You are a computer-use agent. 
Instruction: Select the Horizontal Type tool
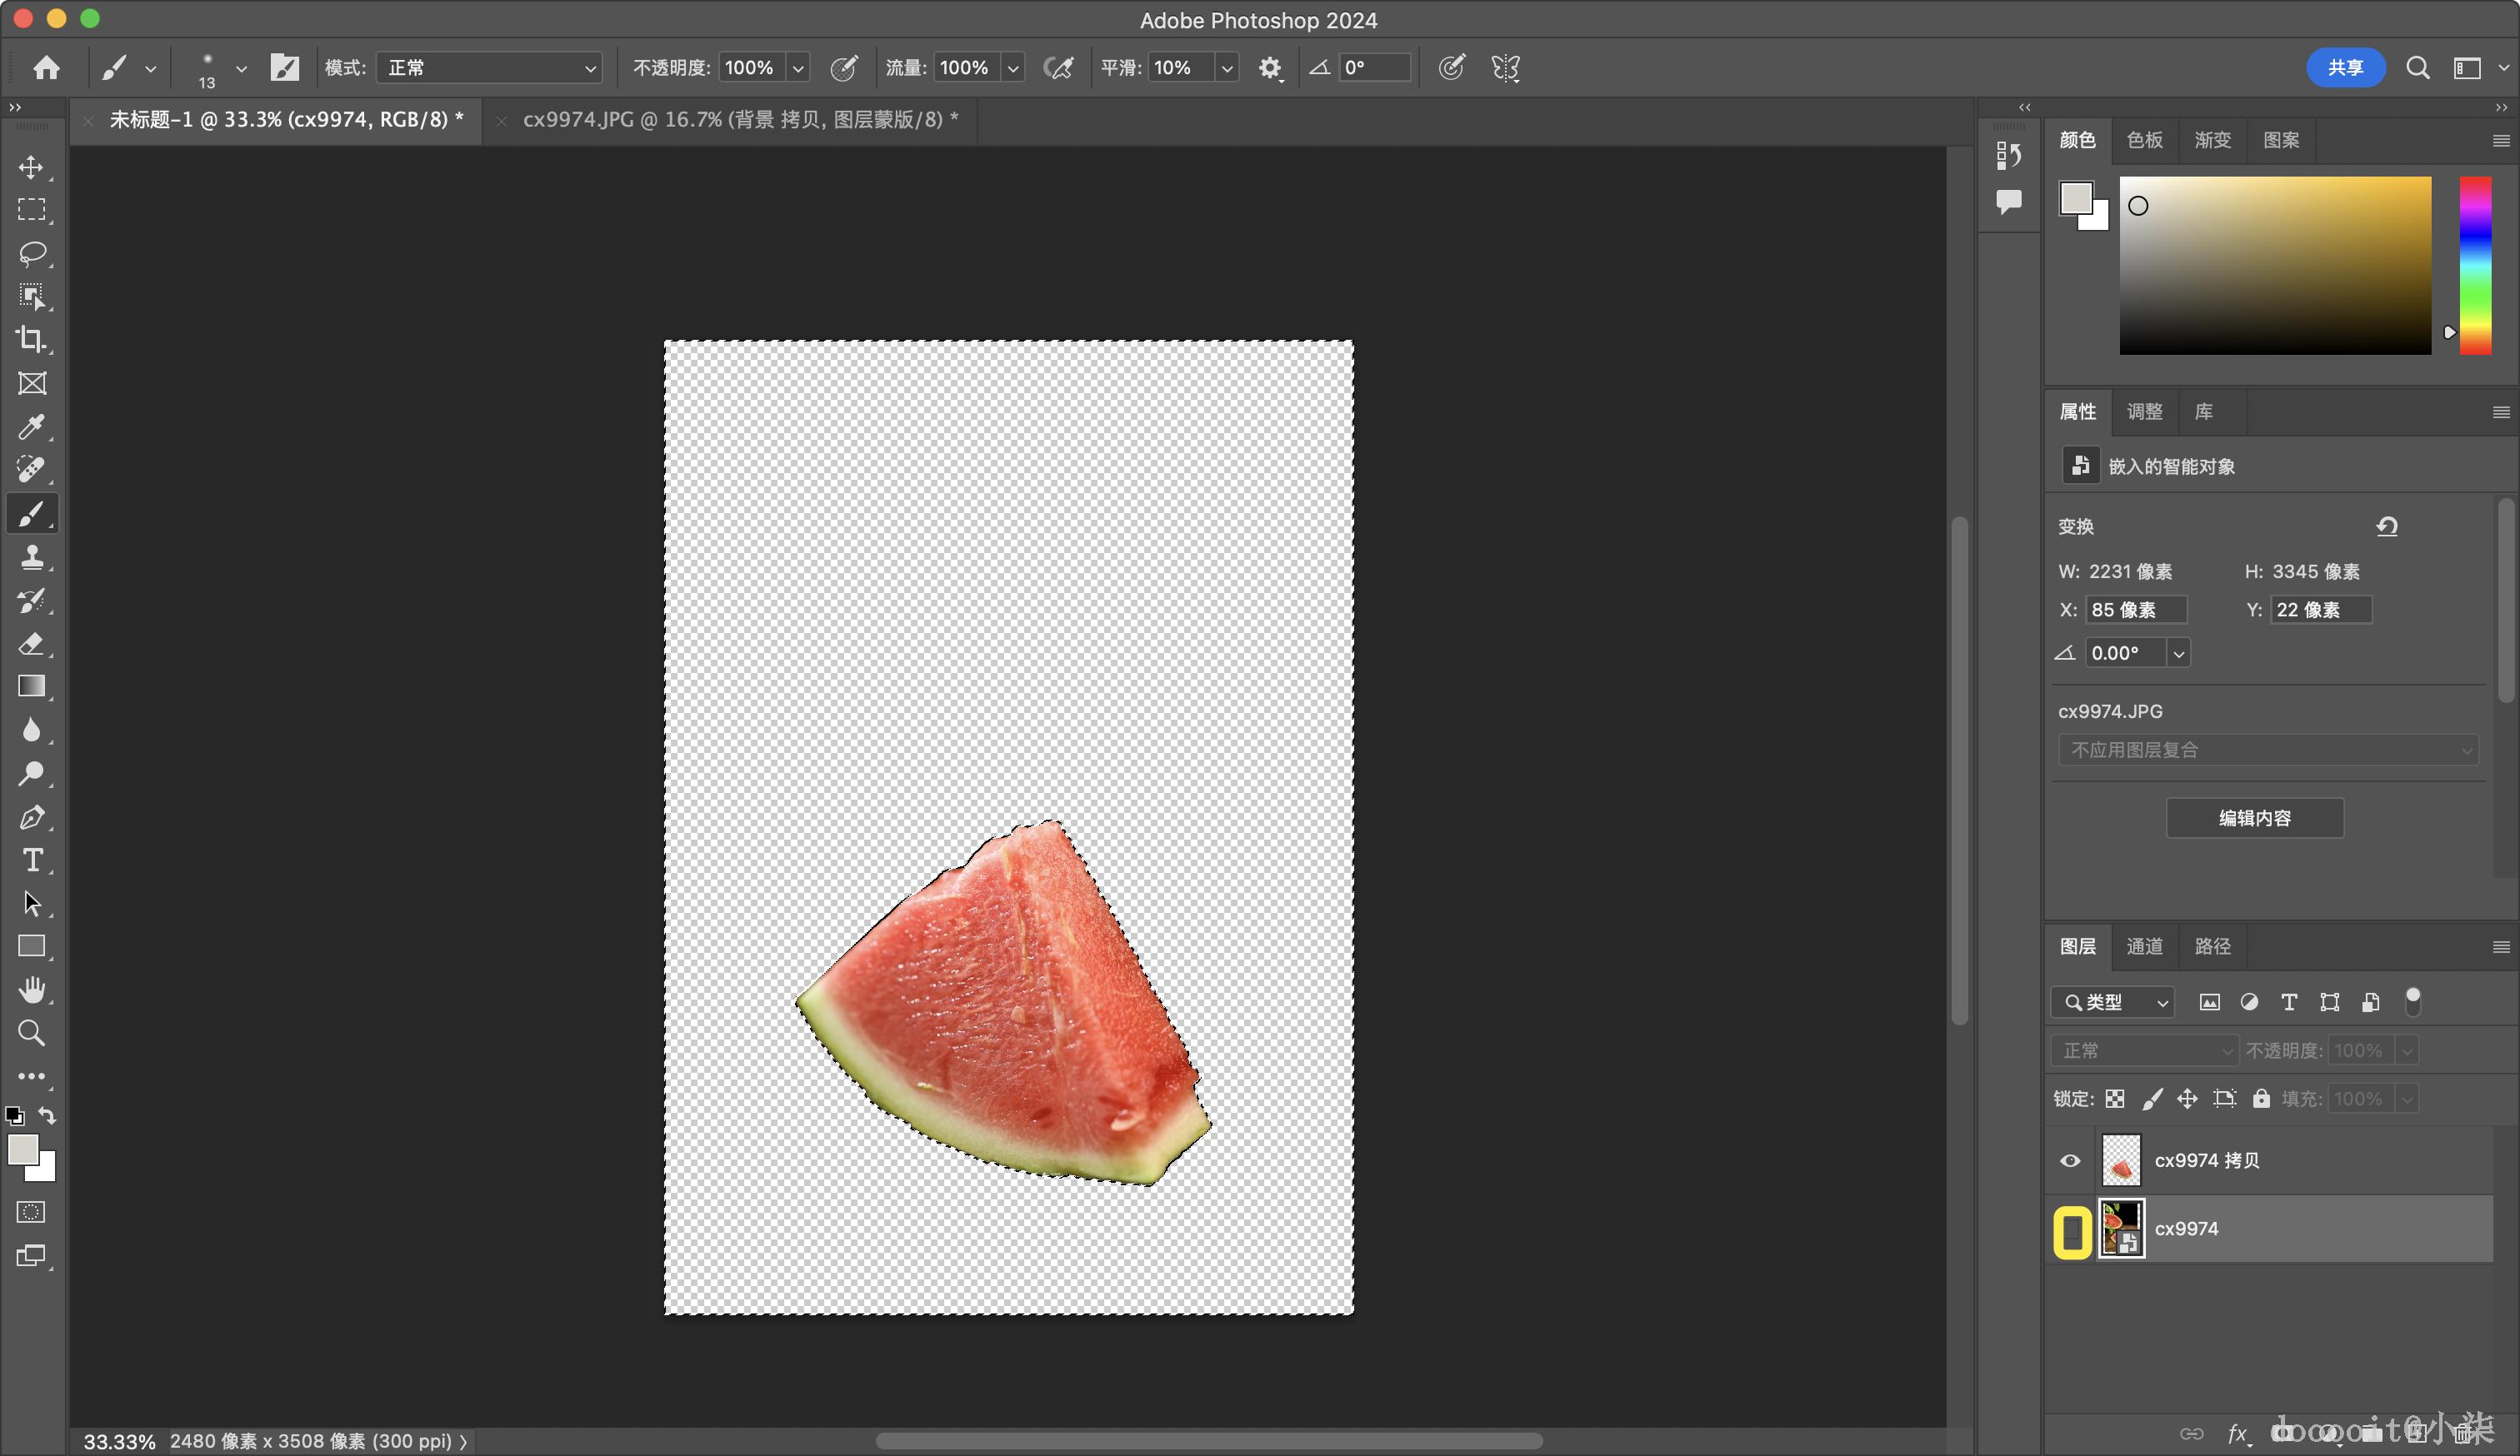(32, 860)
